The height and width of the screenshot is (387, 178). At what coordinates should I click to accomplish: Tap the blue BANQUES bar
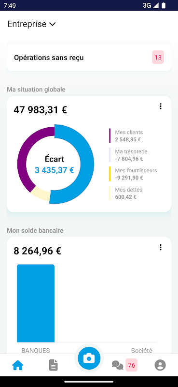pos(36,303)
